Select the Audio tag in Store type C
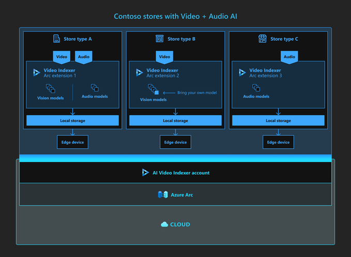Screen dimensions: 351x257 (289, 57)
